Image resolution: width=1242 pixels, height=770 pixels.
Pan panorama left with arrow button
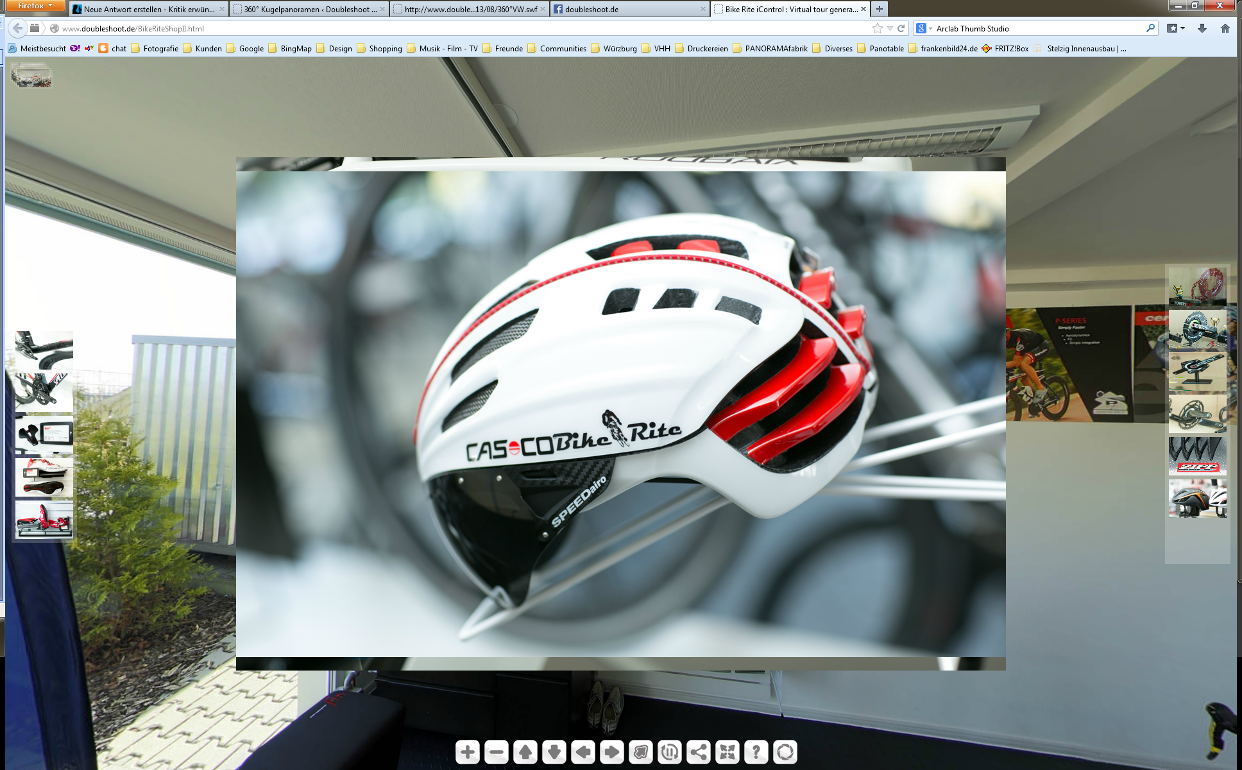click(583, 751)
